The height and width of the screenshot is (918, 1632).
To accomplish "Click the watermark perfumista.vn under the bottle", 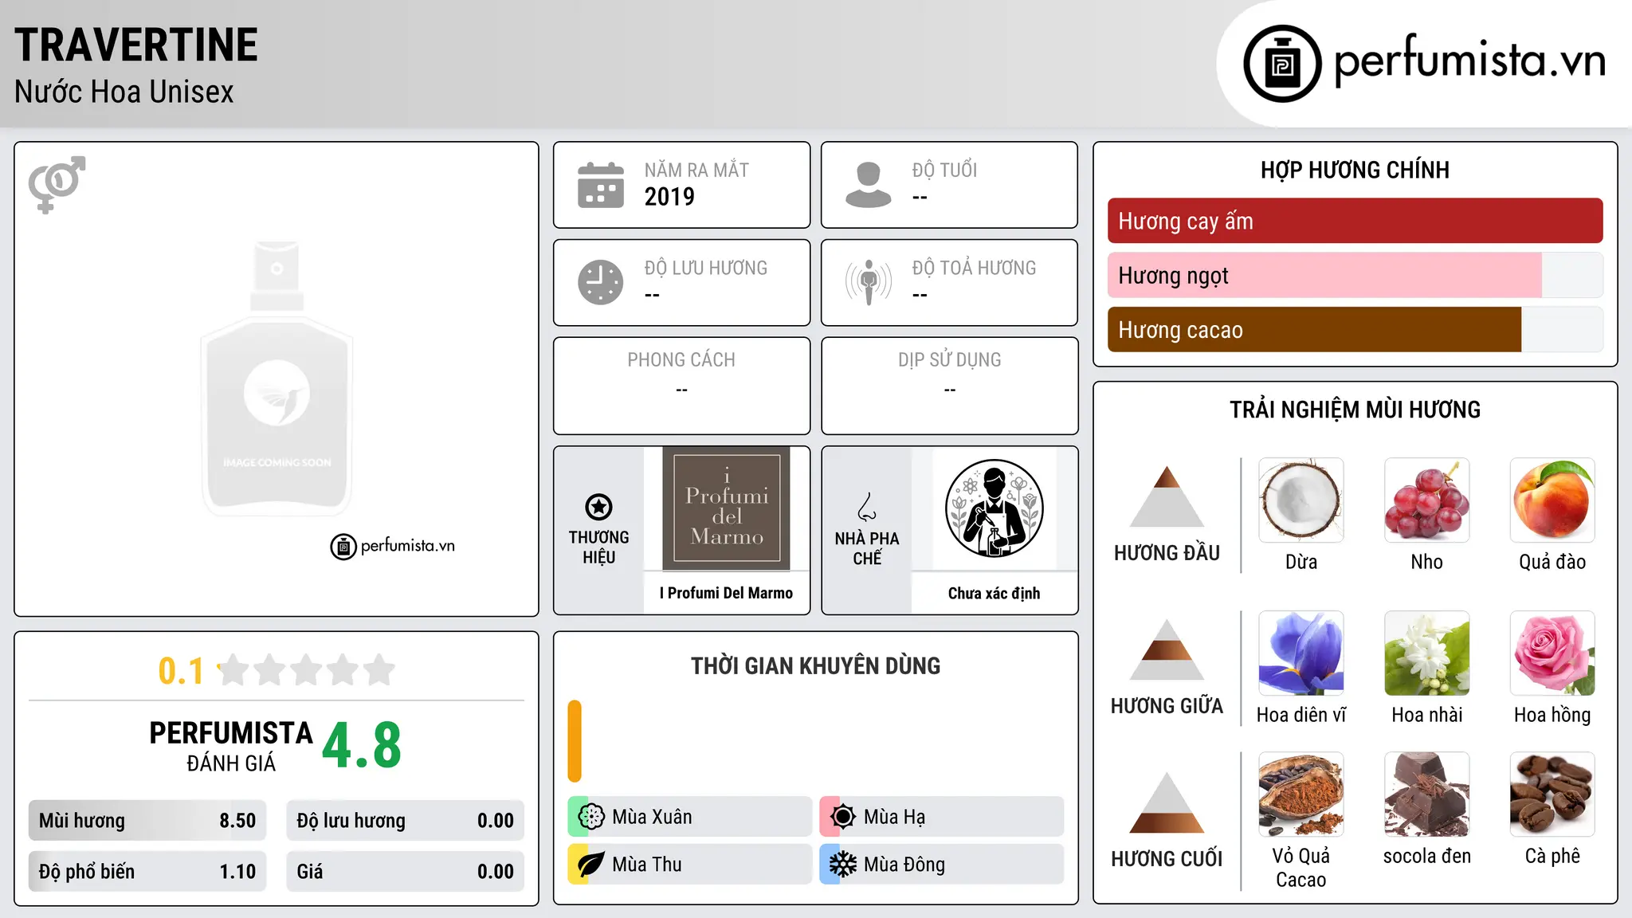I will click(393, 547).
